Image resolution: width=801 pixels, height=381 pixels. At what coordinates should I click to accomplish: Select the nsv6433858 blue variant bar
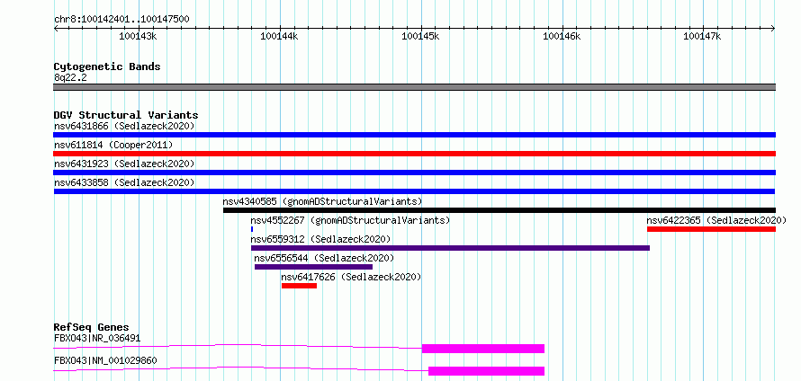point(414,191)
